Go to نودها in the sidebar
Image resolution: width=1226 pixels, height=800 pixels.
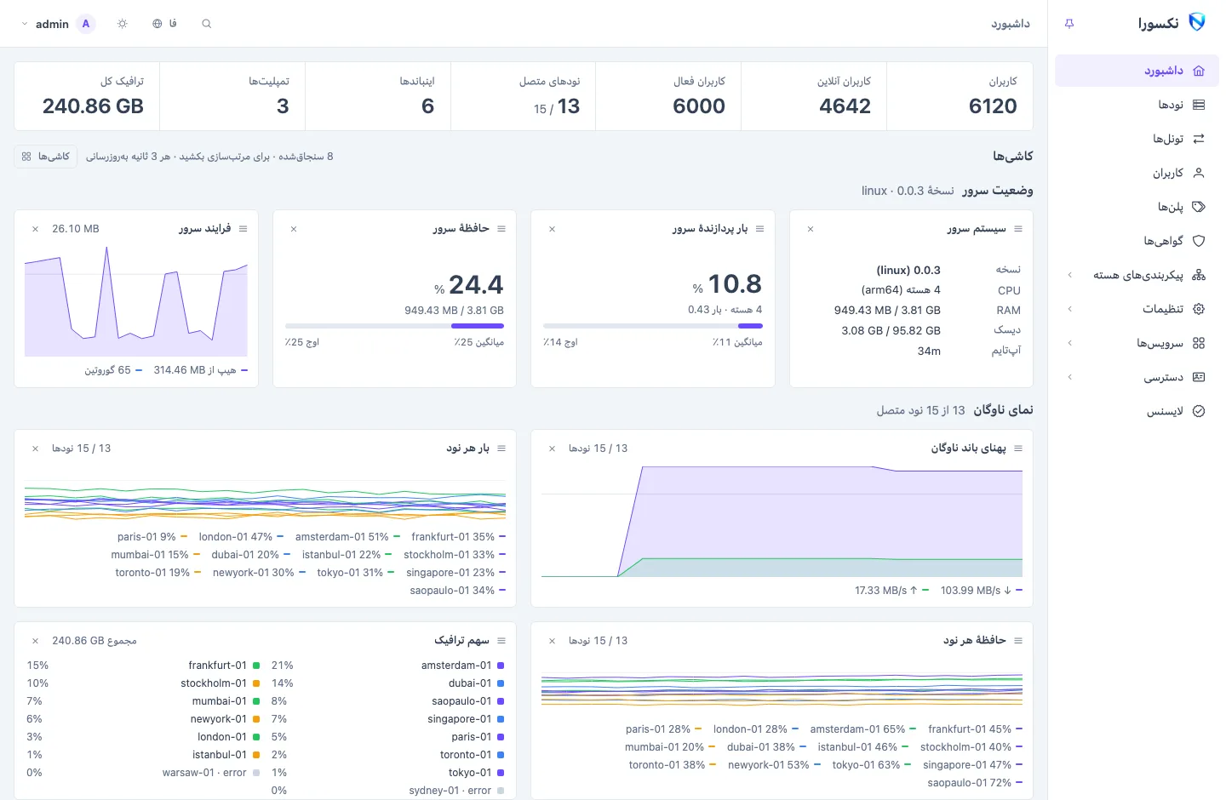[1137, 105]
